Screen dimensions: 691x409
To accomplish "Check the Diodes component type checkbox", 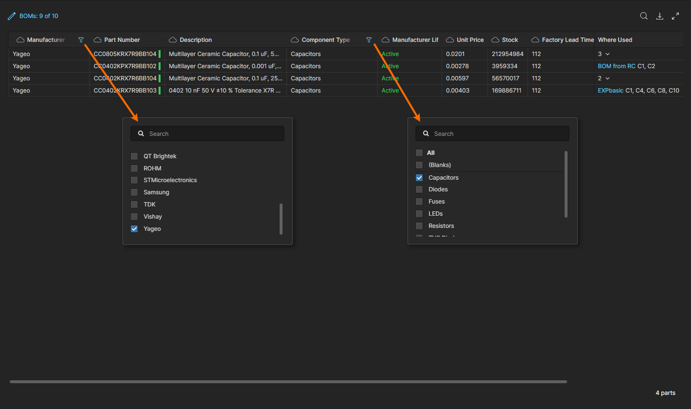I will click(x=419, y=189).
